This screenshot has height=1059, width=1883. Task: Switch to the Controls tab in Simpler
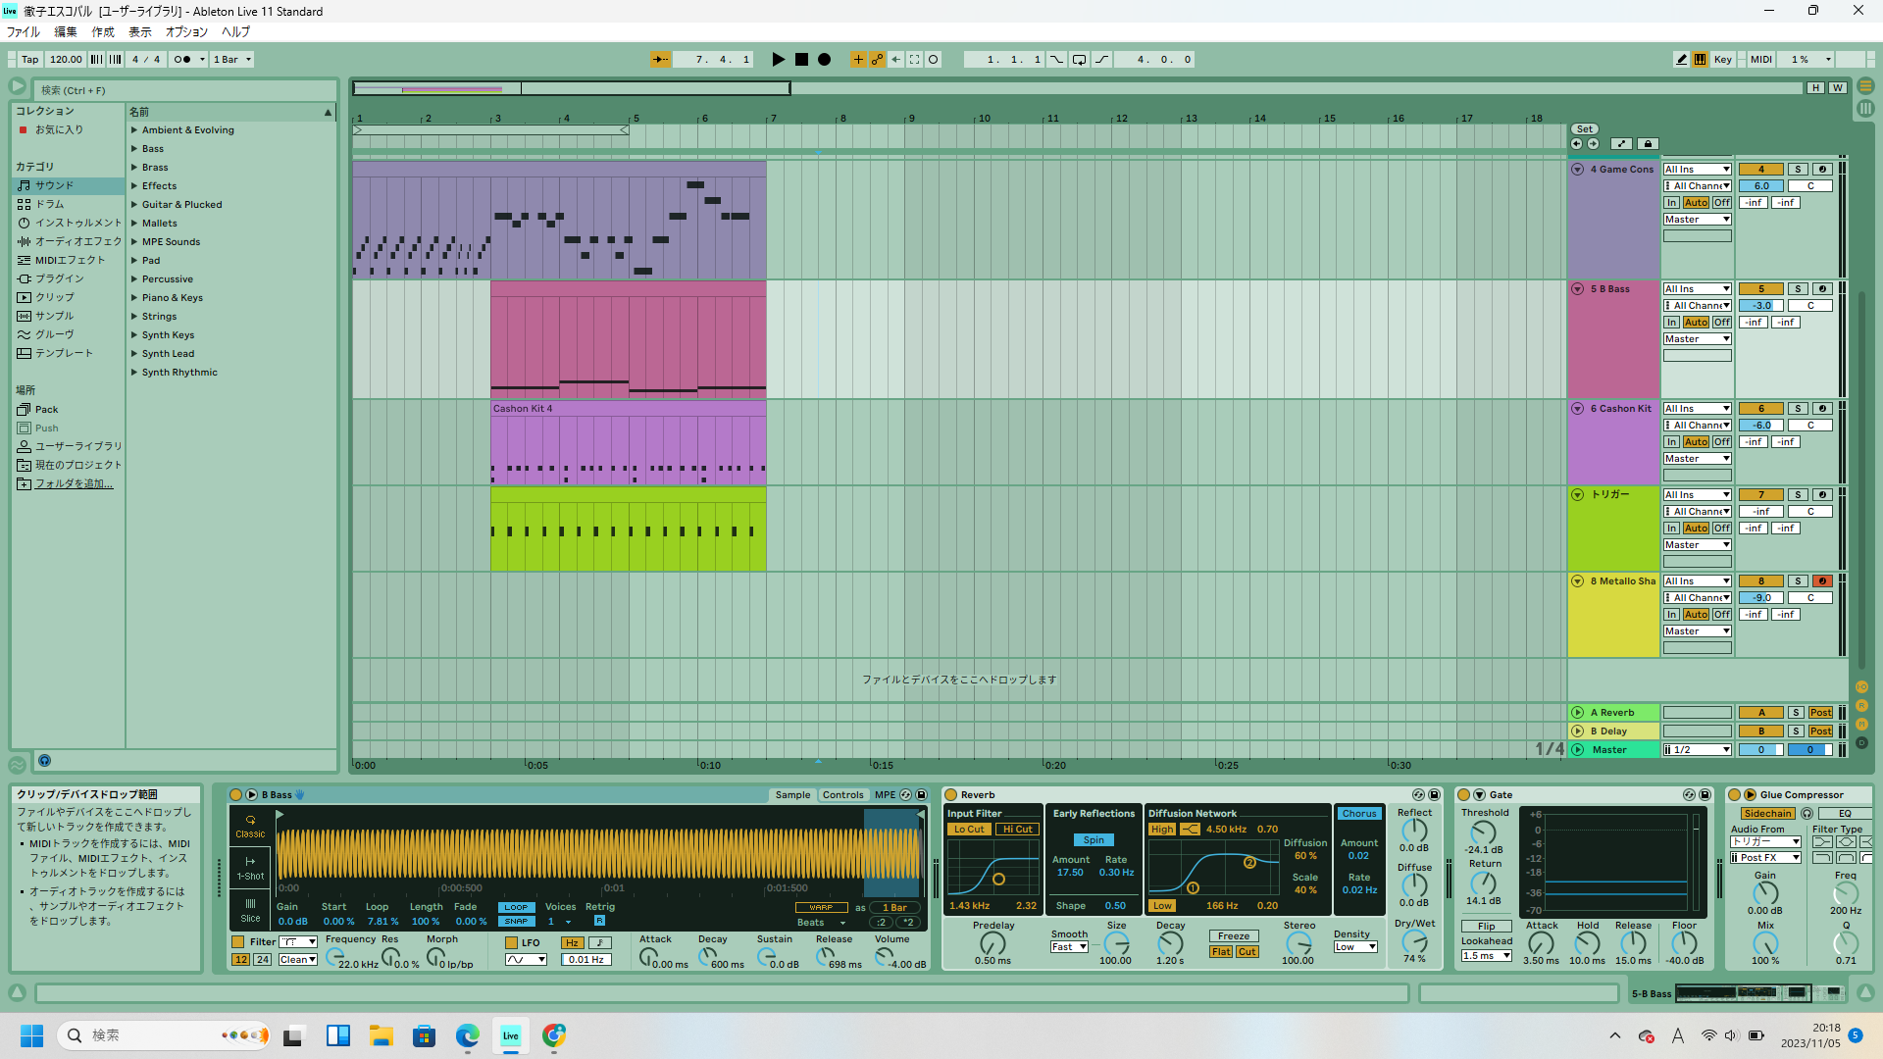[x=843, y=795]
